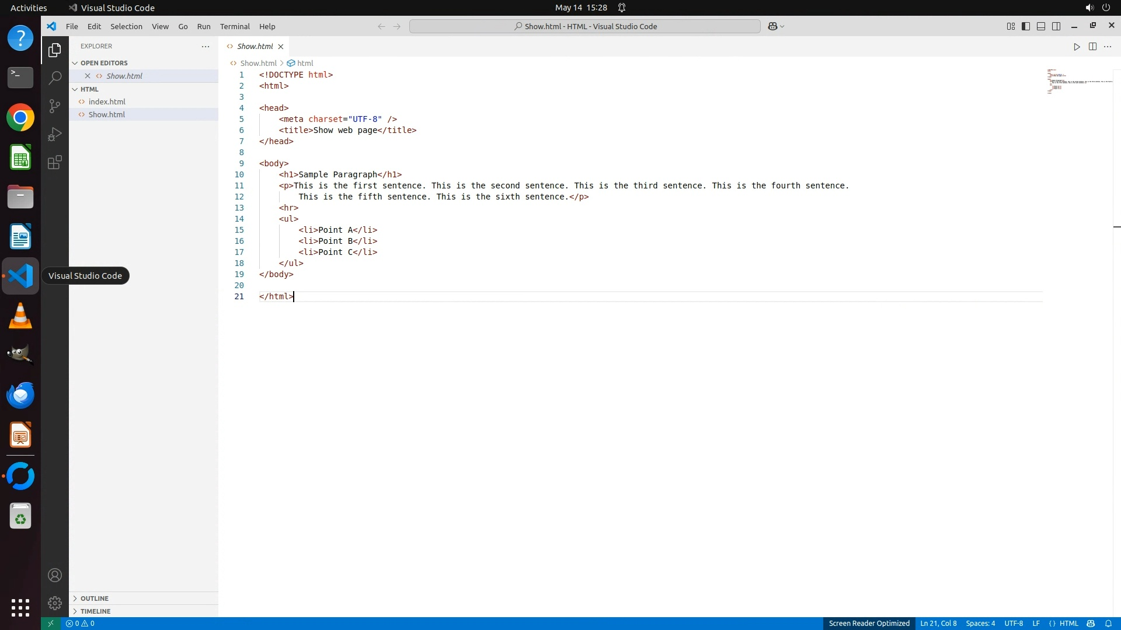Open the Source Control view
Screen dimensions: 1121x630
55,106
